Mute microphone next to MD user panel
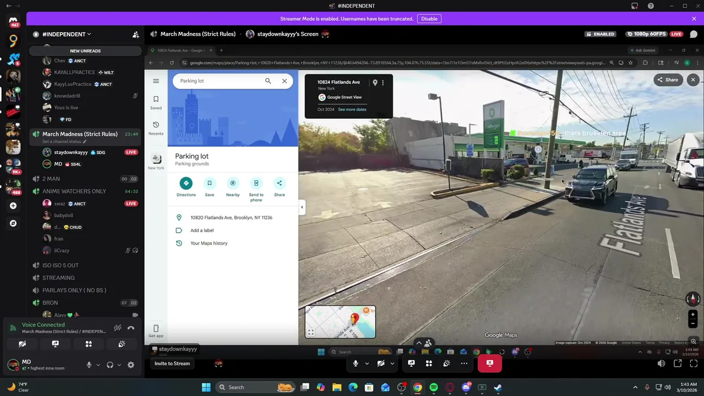 [89, 365]
